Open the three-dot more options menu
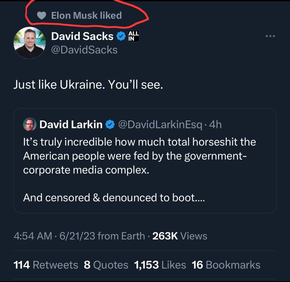 270,36
